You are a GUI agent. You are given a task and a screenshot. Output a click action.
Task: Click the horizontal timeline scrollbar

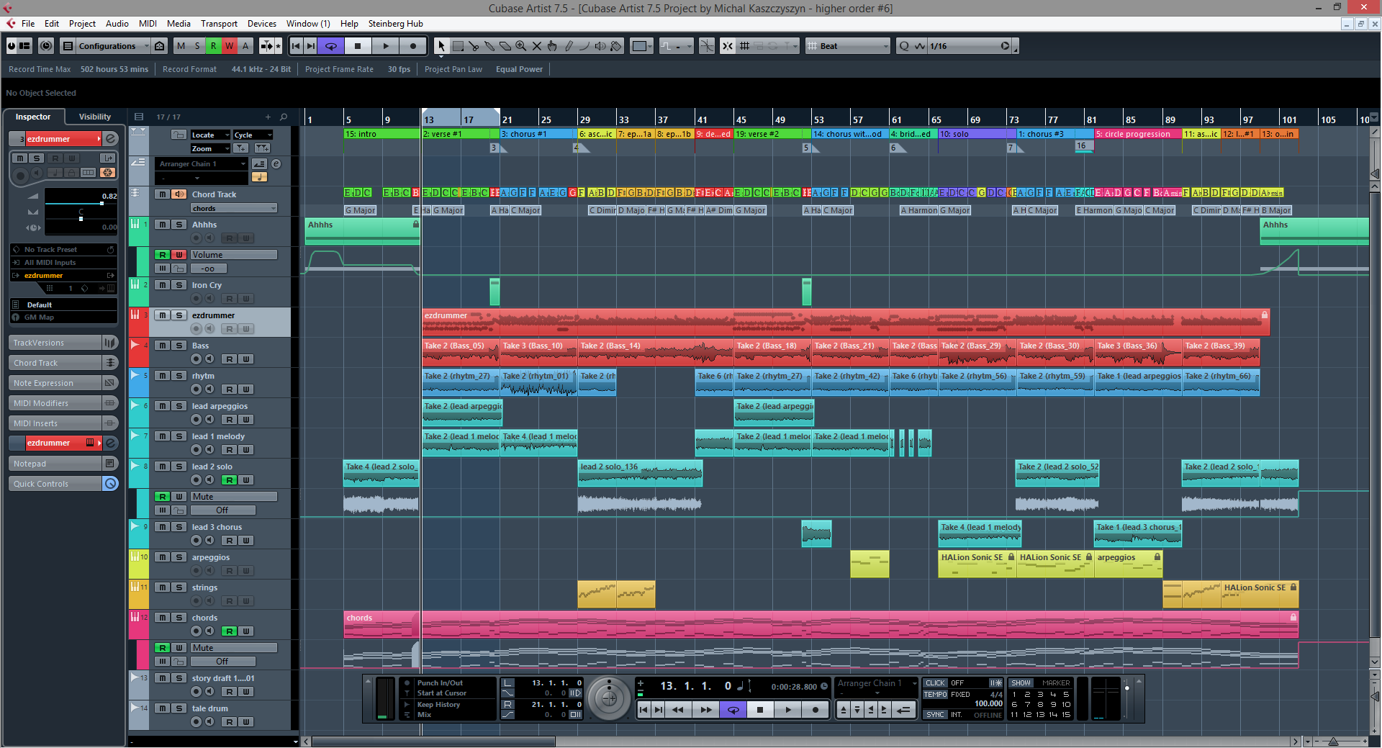coord(433,742)
